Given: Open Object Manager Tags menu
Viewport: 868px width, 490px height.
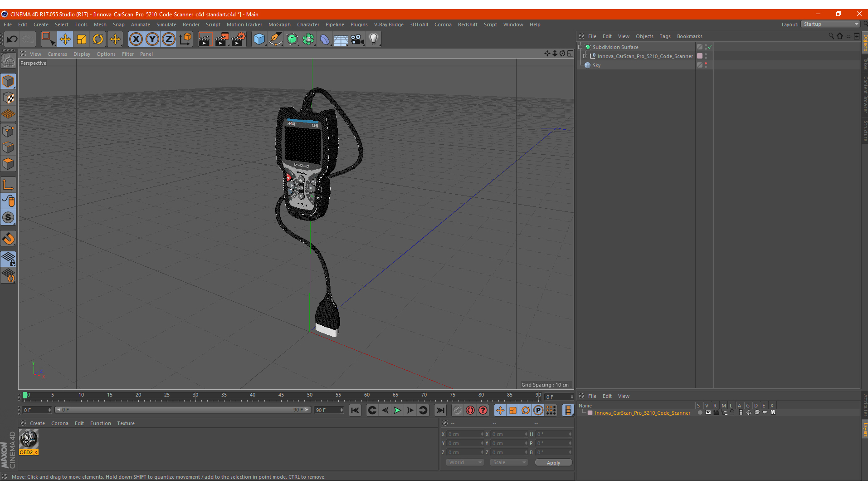Looking at the screenshot, I should [665, 36].
